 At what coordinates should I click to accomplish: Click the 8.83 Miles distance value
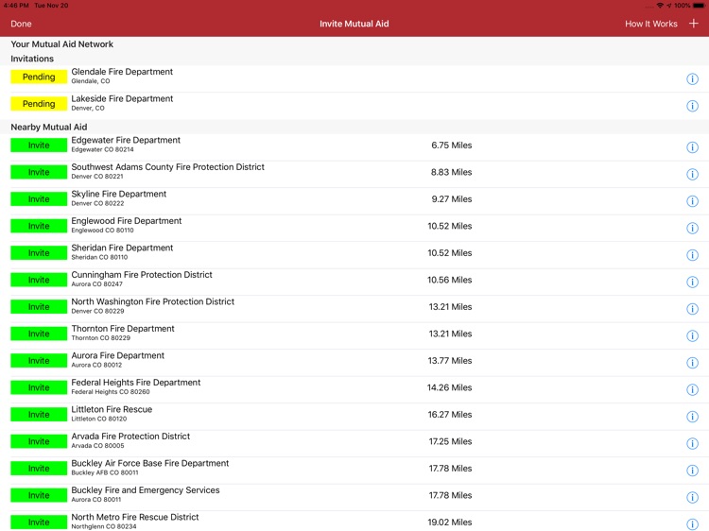(451, 172)
